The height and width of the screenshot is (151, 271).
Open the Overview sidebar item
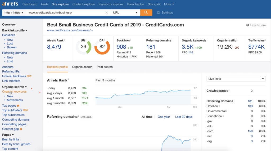pos(9,24)
